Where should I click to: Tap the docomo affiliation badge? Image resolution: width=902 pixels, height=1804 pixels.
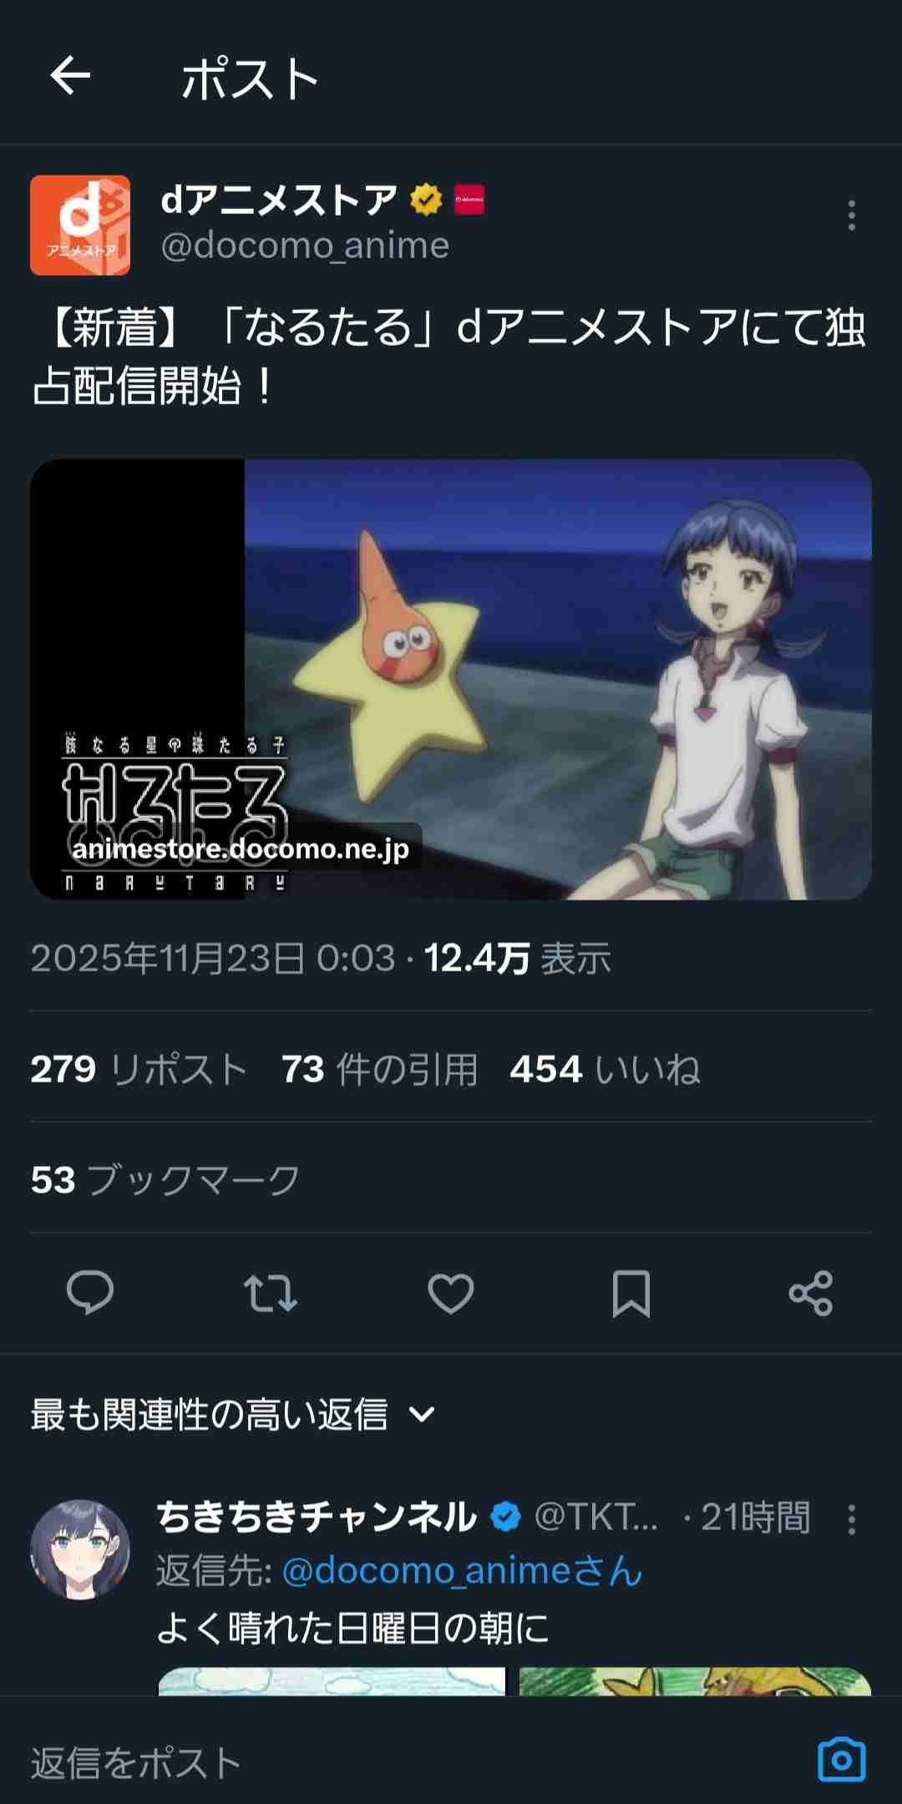point(469,200)
